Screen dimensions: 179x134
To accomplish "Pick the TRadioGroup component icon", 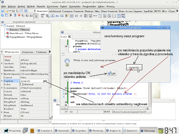I will 104,16.
